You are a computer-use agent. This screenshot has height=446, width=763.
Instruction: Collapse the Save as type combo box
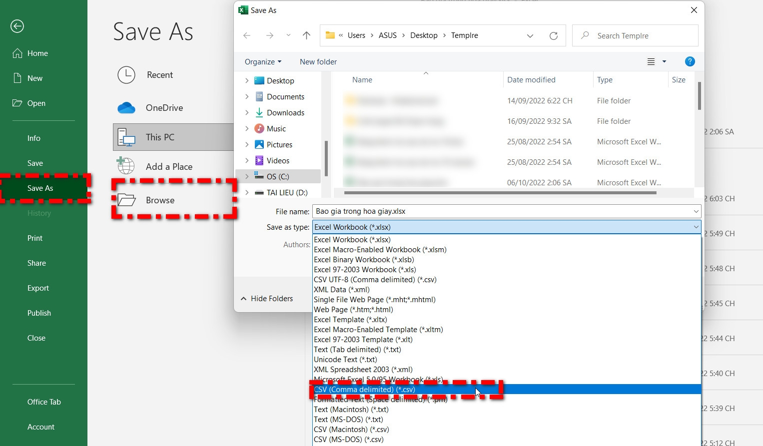696,227
